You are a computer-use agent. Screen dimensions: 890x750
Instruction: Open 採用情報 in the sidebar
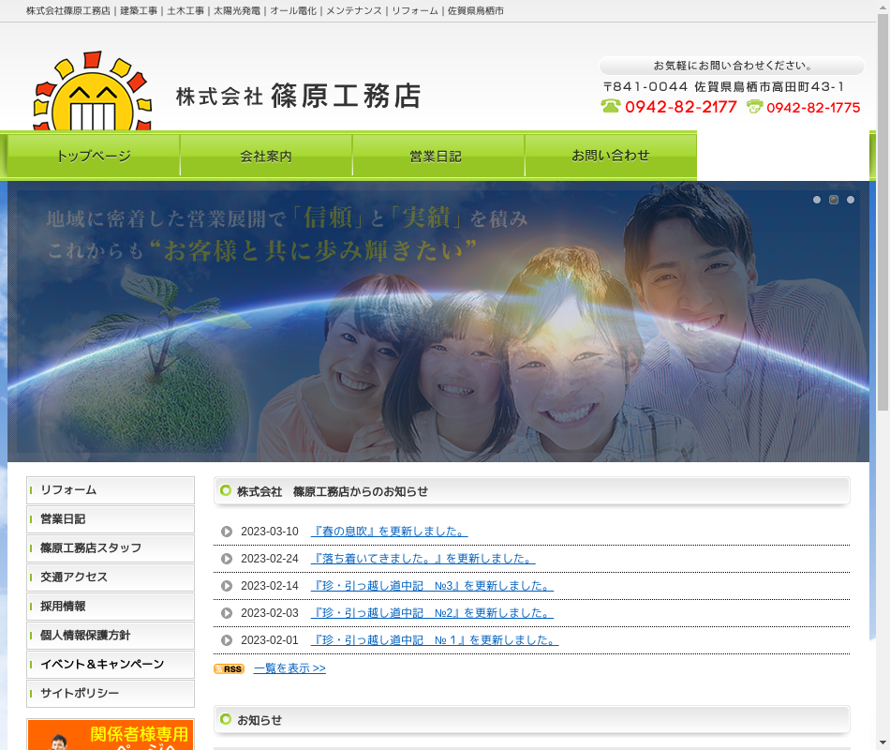[111, 607]
